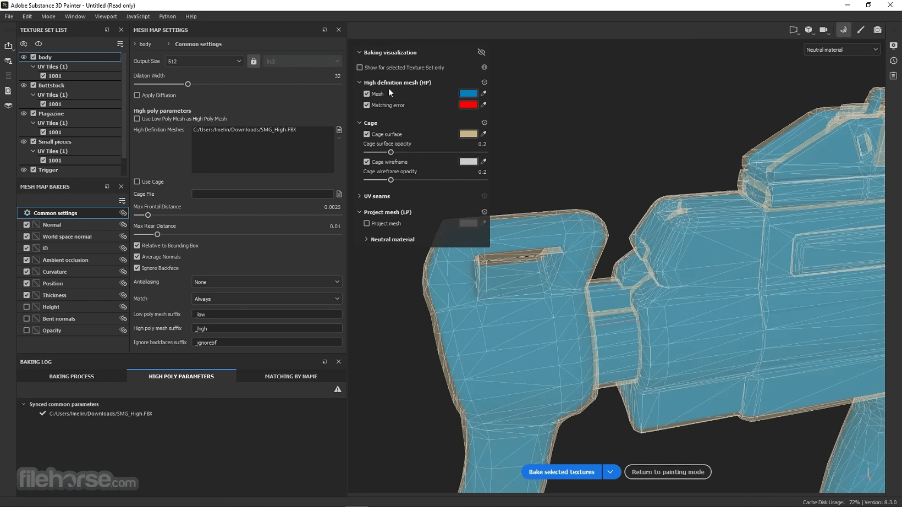Show the warning triangle in Baking Log

[338, 389]
